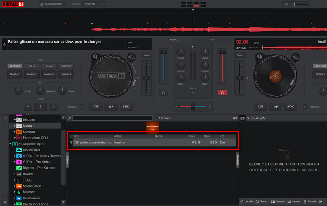Toggle left deck SYNC

click(126, 107)
